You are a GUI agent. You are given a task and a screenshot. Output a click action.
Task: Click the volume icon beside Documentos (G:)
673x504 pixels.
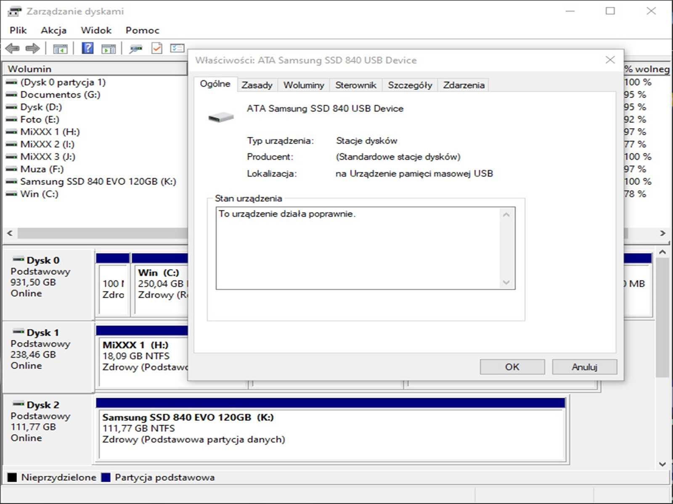coord(11,95)
